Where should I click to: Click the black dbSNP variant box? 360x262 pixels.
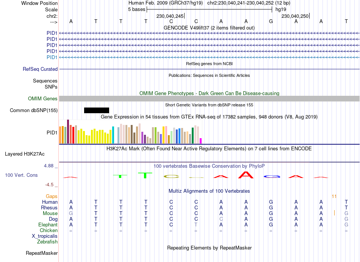pos(96,110)
